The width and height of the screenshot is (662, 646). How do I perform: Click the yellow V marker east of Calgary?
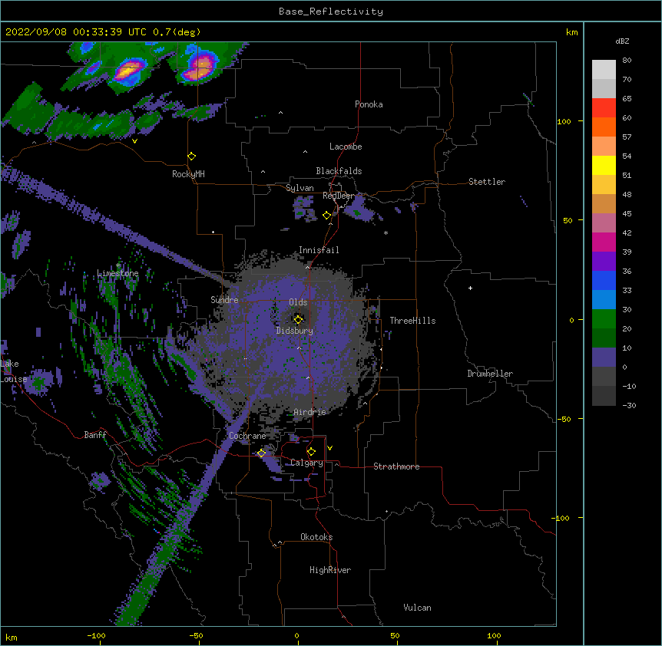tap(329, 448)
